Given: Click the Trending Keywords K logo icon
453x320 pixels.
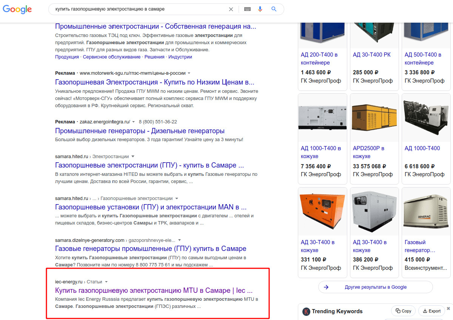Looking at the screenshot, I should tap(306, 312).
